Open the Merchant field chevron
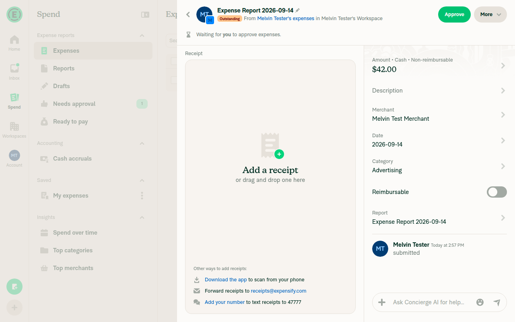Image resolution: width=515 pixels, height=322 pixels. [503, 115]
